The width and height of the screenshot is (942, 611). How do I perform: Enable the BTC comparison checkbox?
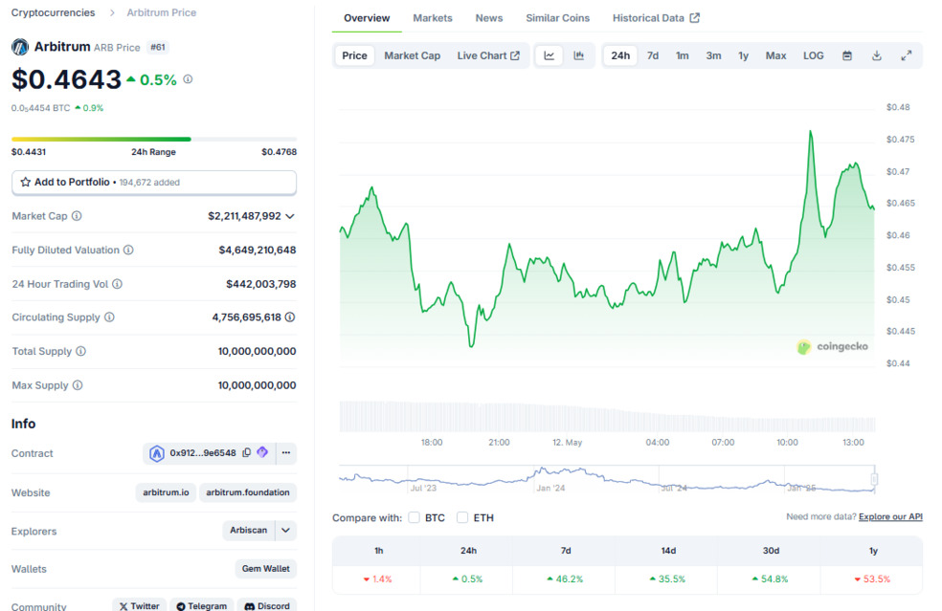[415, 517]
